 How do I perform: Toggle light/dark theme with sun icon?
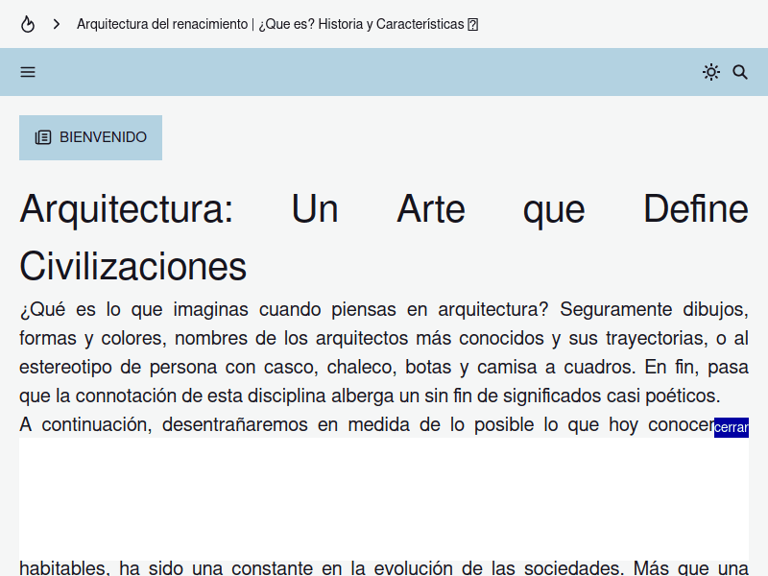coord(711,72)
